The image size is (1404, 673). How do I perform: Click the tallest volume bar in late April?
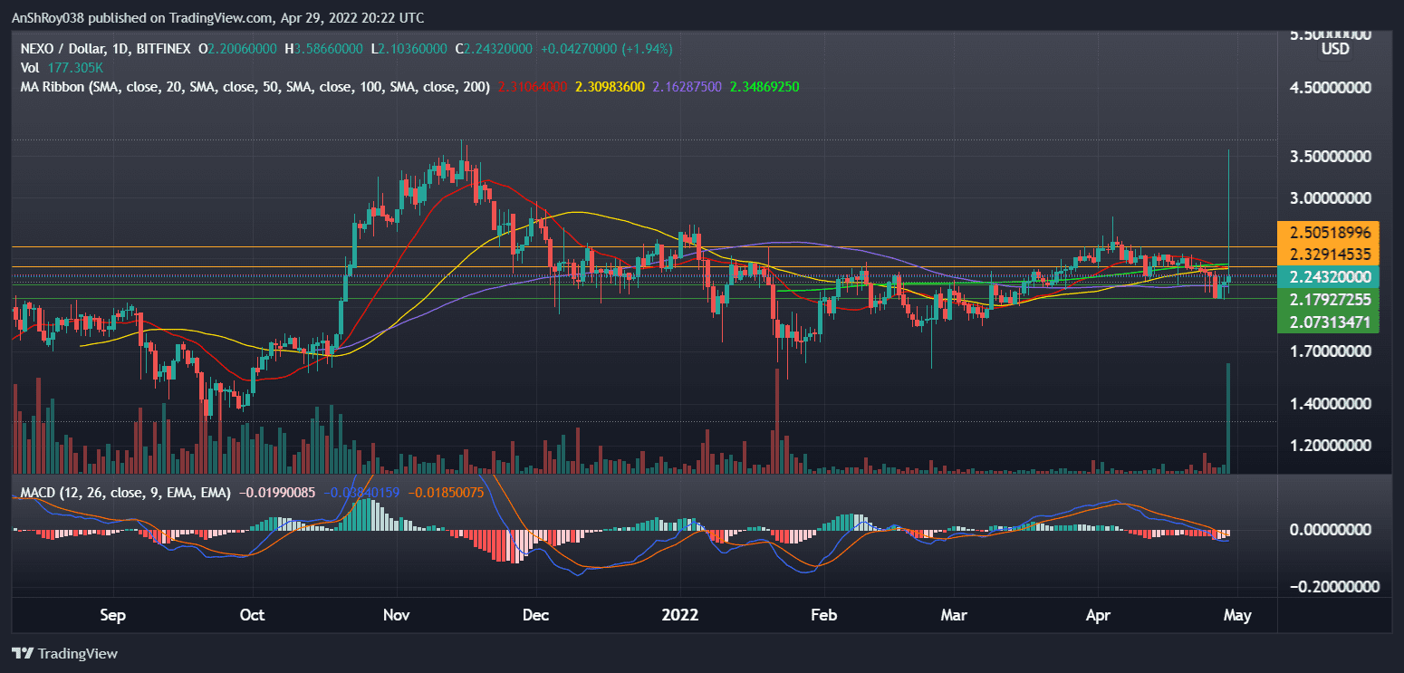(x=1227, y=417)
